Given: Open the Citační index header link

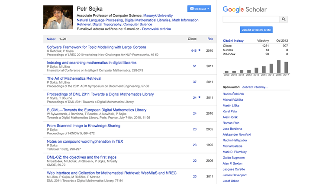Looking at the screenshot, I should [233, 41].
